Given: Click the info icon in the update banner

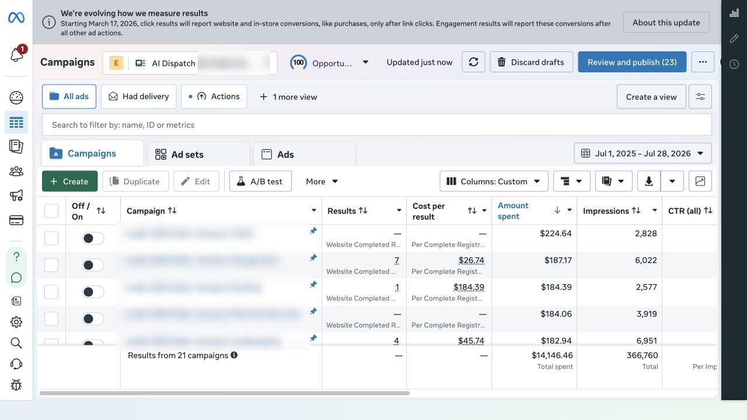Looking at the screenshot, I should [49, 23].
